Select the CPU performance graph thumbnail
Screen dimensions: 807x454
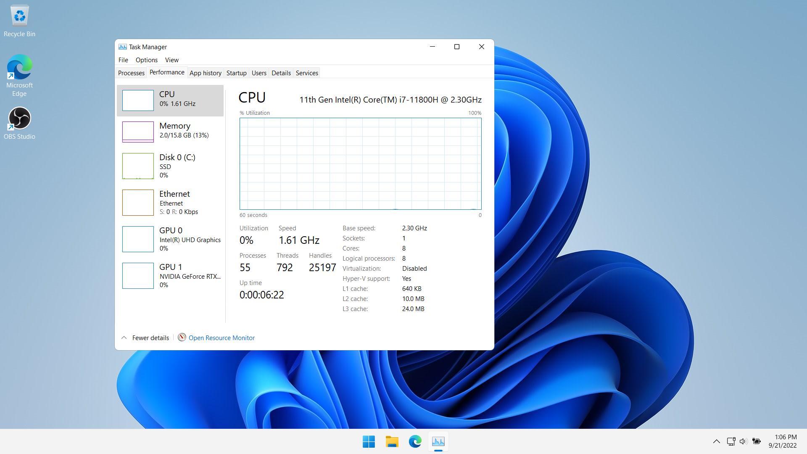pyautogui.click(x=138, y=100)
